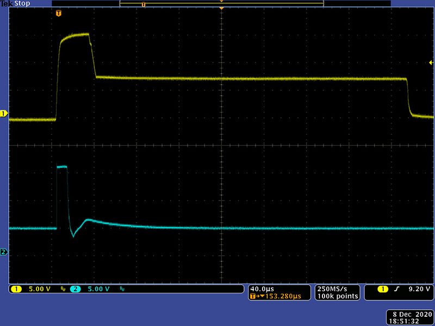The height and width of the screenshot is (326, 435).
Task: Click the orange trigger position marker on graticule
Action: click(x=59, y=12)
